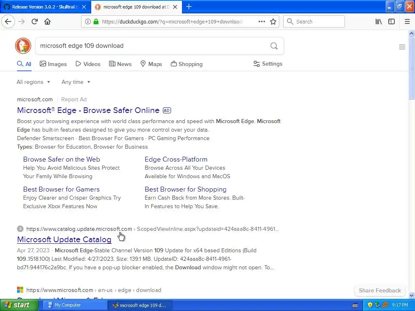Open a new browser tab
This screenshot has width=415, height=311.
coord(189,6)
